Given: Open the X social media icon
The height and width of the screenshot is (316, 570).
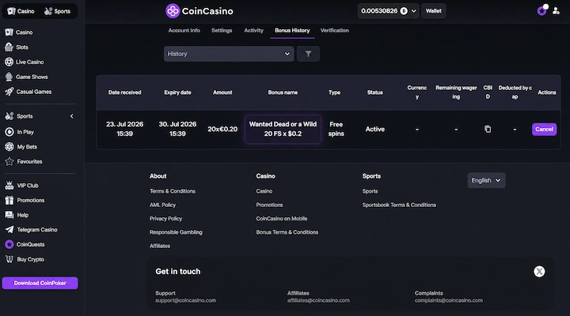Looking at the screenshot, I should click(x=539, y=272).
